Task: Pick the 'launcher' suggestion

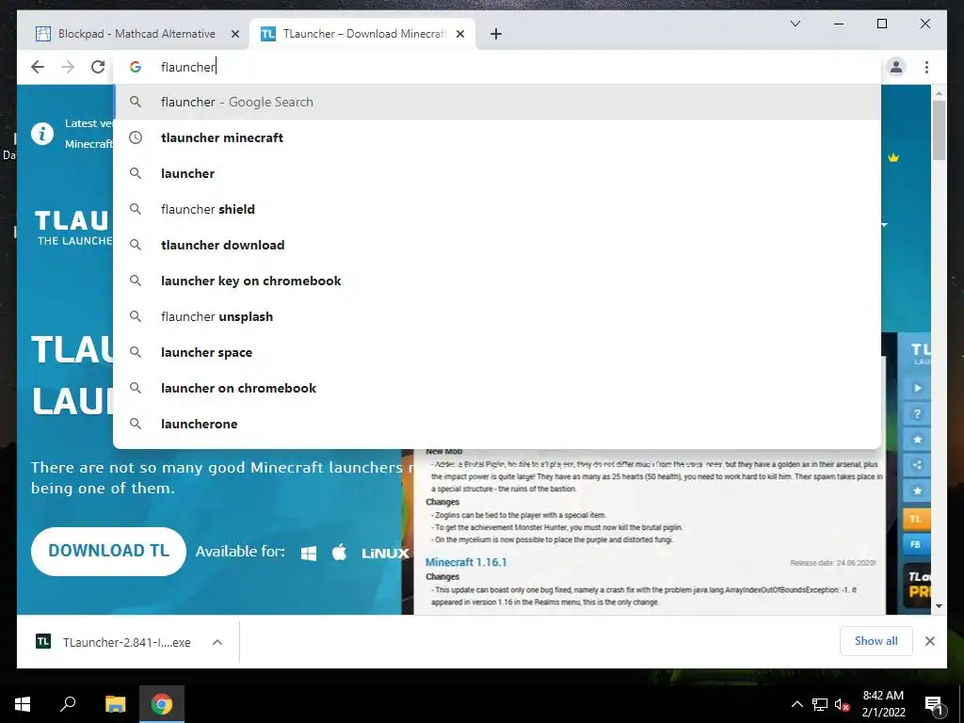Action: [x=497, y=173]
